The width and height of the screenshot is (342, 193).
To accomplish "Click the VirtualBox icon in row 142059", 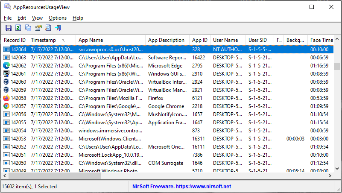I will [x=6, y=90].
